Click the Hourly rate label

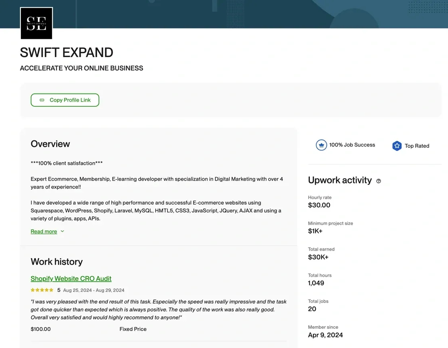(320, 197)
